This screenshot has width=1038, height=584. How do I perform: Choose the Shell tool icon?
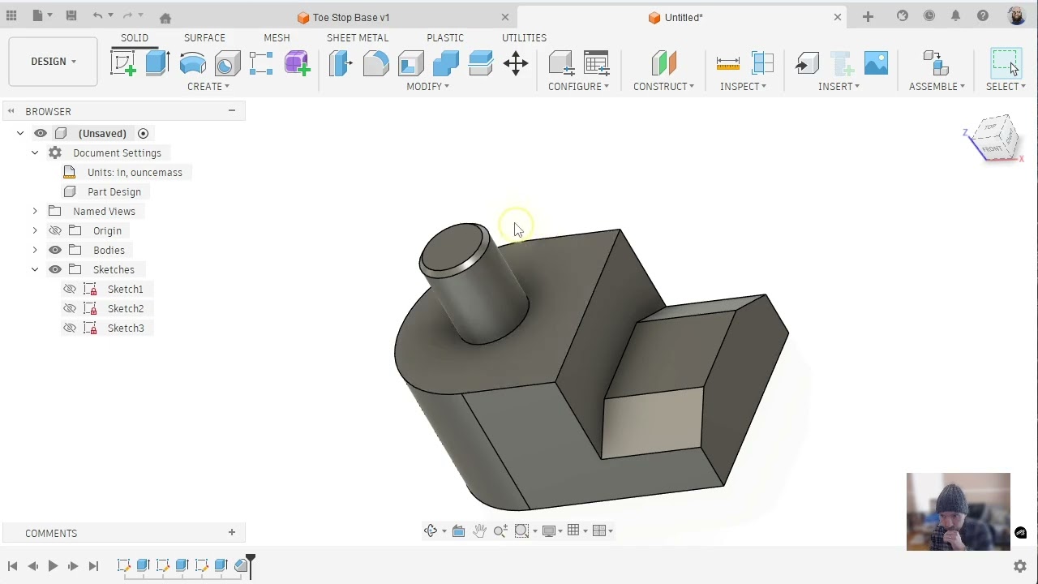(410, 63)
